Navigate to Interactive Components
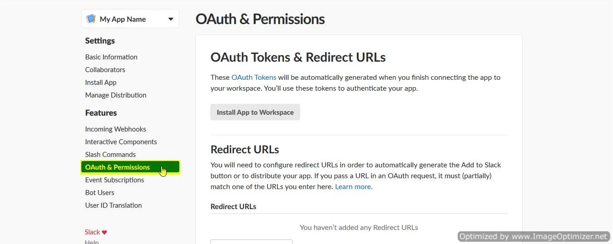Screen dimensions: 613x244 click(121, 142)
